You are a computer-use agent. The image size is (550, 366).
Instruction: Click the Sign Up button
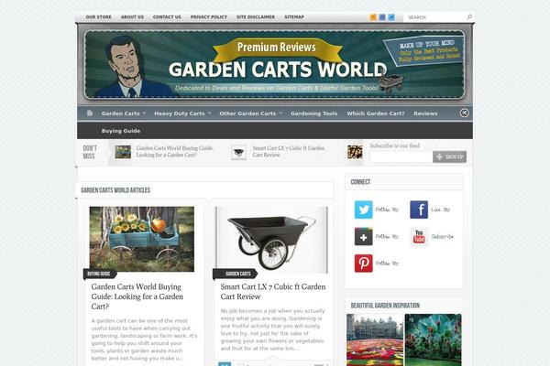450,156
